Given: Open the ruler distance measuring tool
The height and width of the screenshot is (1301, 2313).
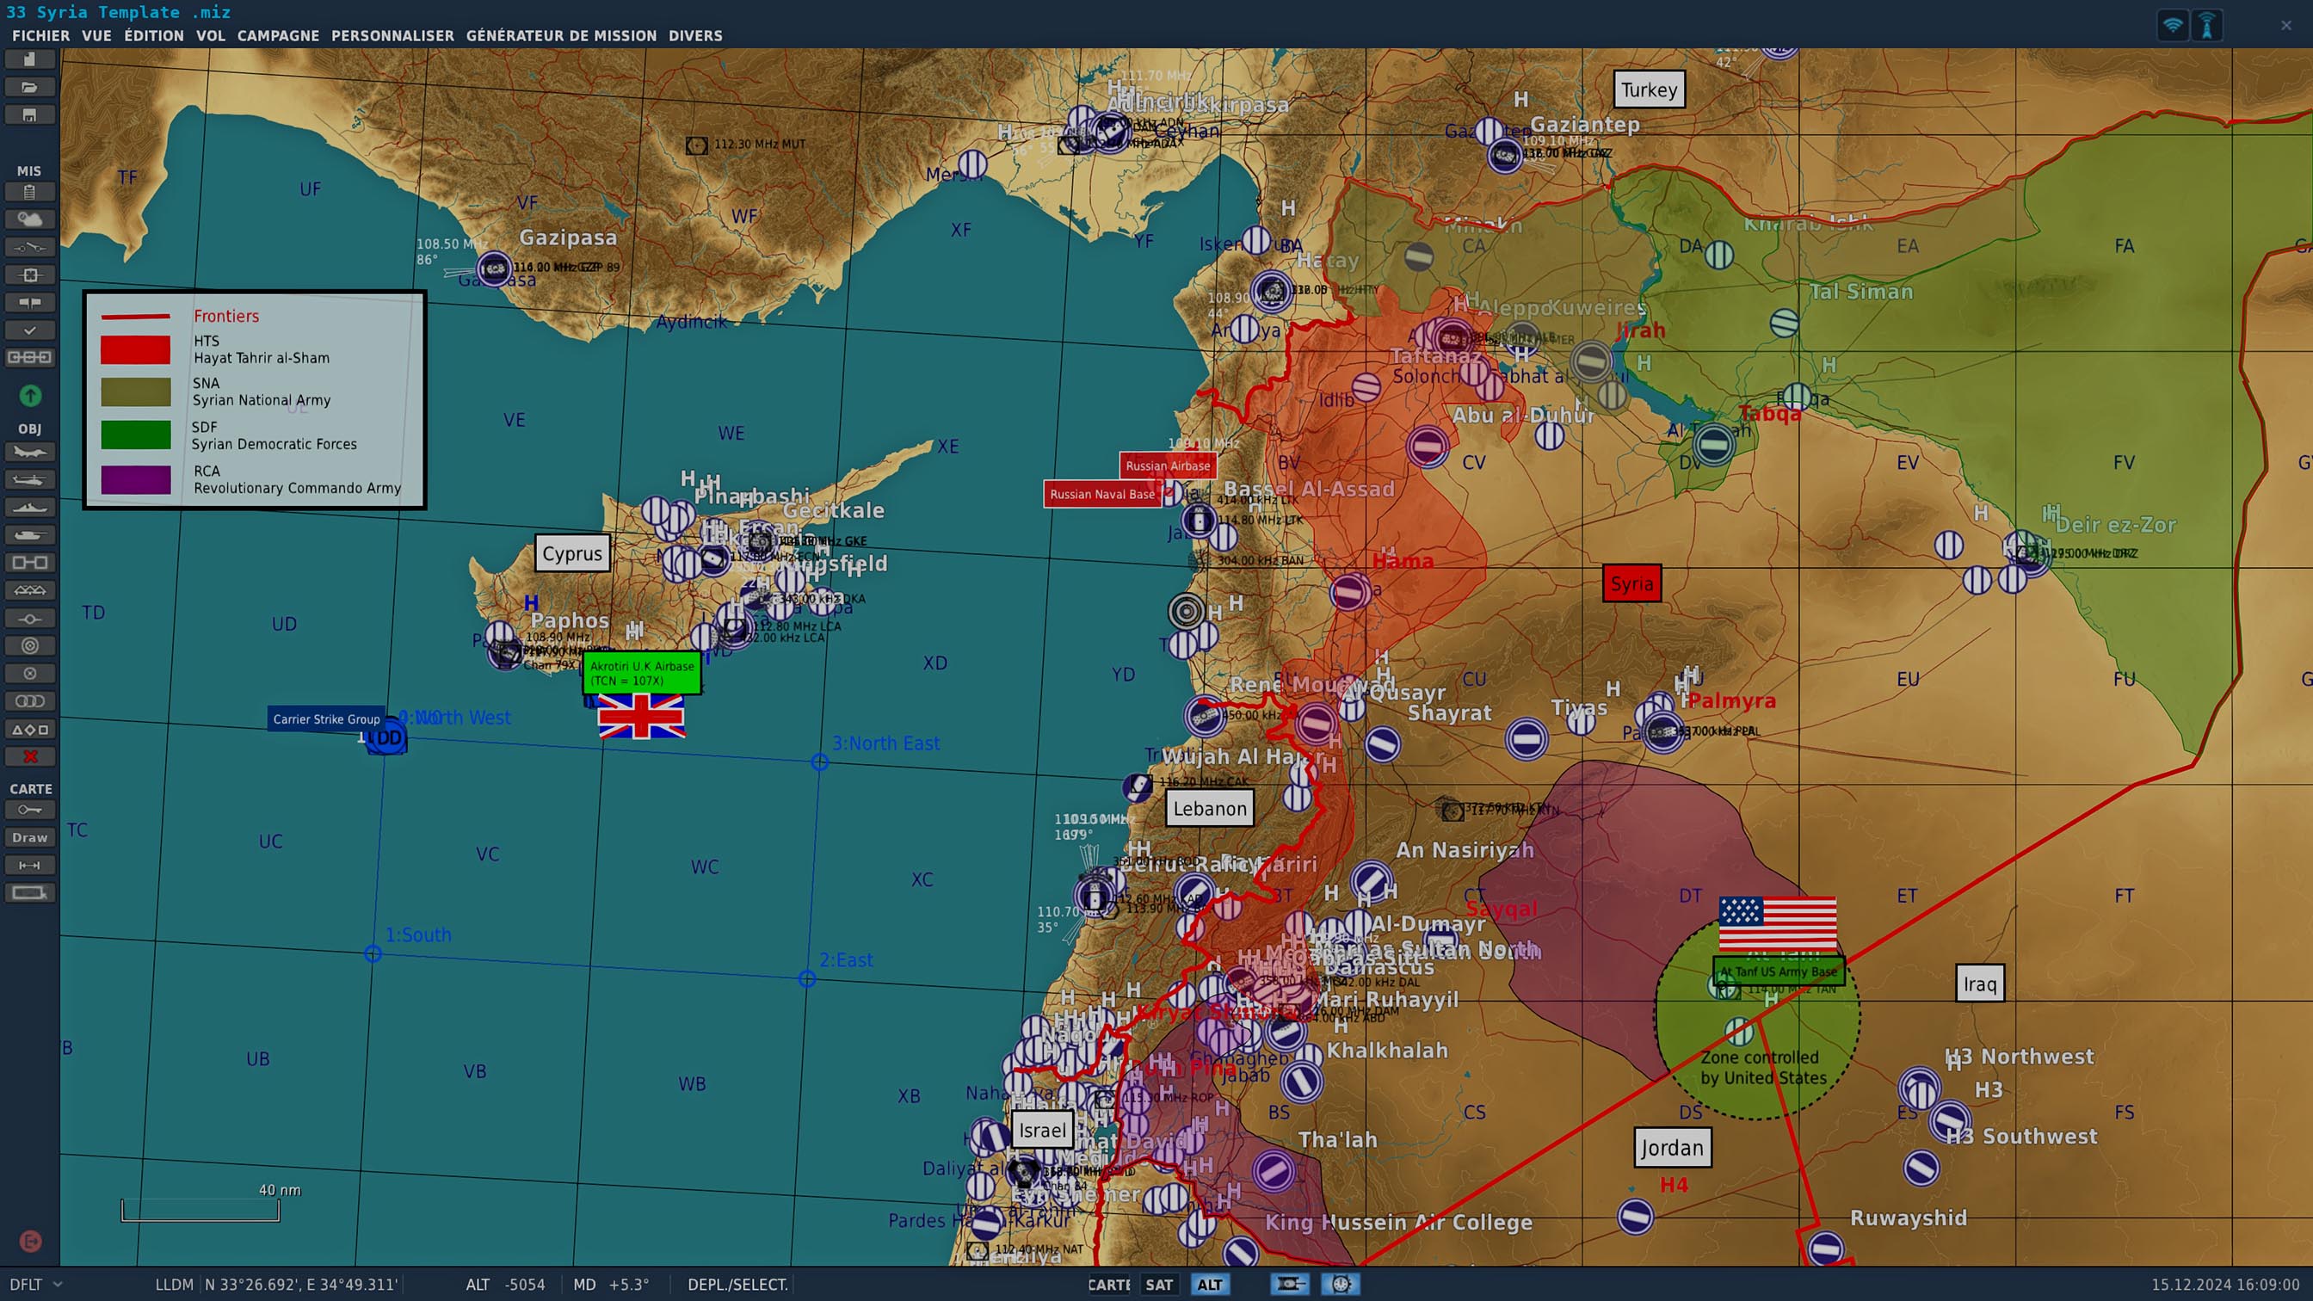Looking at the screenshot, I should (29, 865).
